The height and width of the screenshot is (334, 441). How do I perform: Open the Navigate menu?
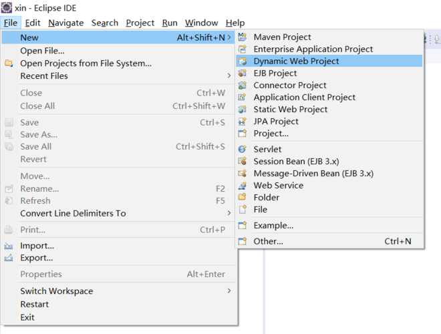click(65, 23)
